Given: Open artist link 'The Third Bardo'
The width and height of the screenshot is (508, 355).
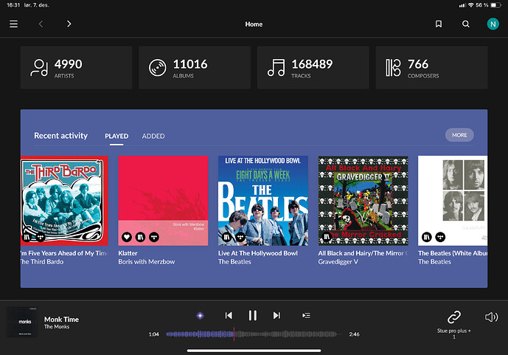Looking at the screenshot, I should tap(42, 261).
